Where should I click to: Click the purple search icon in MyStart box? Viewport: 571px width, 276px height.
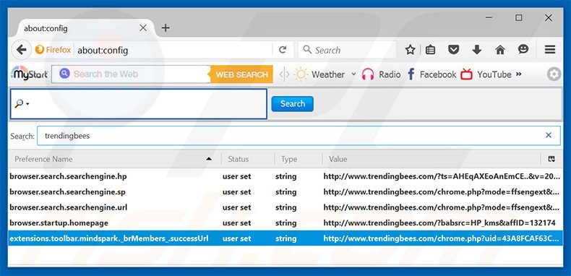[x=64, y=74]
